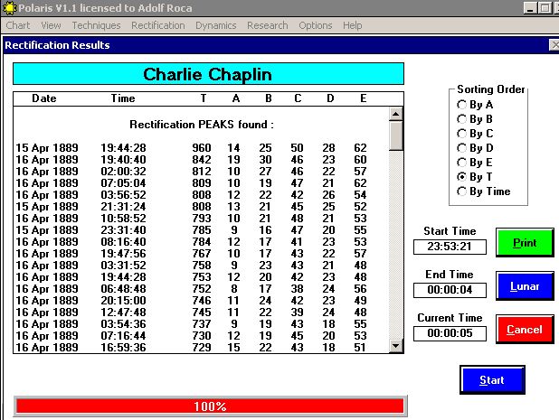Click the B column header
The height and width of the screenshot is (420, 559).
269,98
